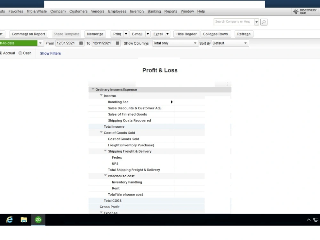Open the Discovery Hub
The image size is (320, 240).
[304, 11]
